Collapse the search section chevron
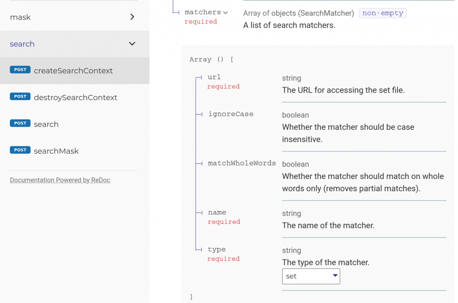The height and width of the screenshot is (303, 458). [132, 44]
